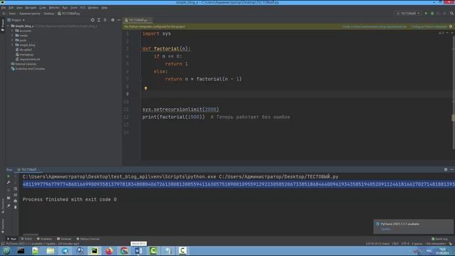Open Project panel gear options

pyautogui.click(x=112, y=20)
